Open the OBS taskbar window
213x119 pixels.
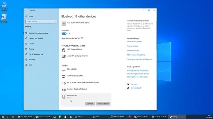pyautogui.click(x=118, y=117)
